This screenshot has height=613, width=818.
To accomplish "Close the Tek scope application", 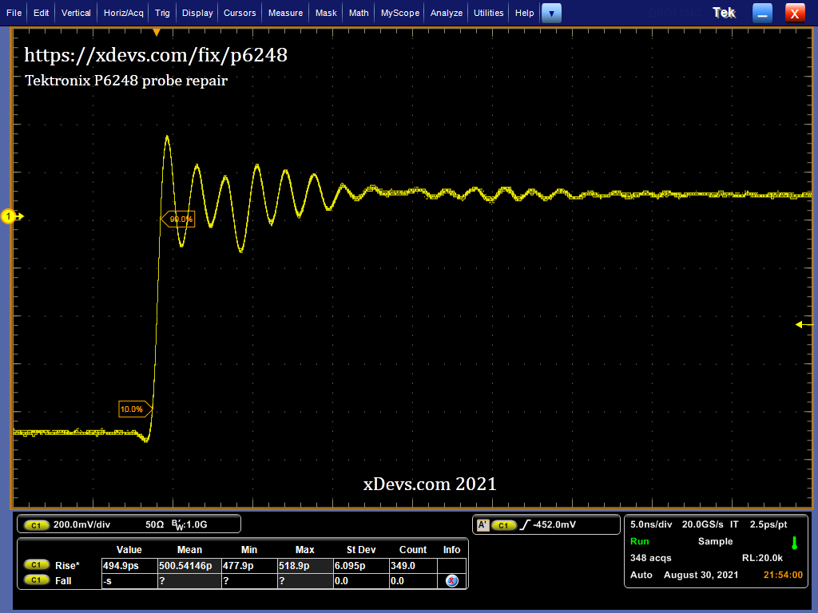I will click(795, 13).
